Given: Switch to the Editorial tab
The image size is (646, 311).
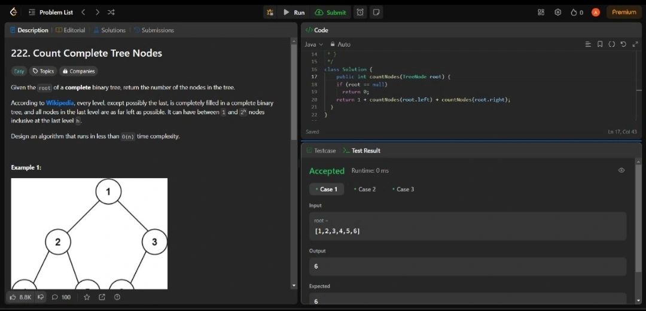Looking at the screenshot, I should [x=71, y=30].
